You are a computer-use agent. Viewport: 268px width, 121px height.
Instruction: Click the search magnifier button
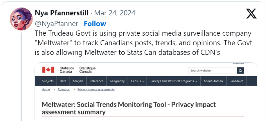click(240, 71)
